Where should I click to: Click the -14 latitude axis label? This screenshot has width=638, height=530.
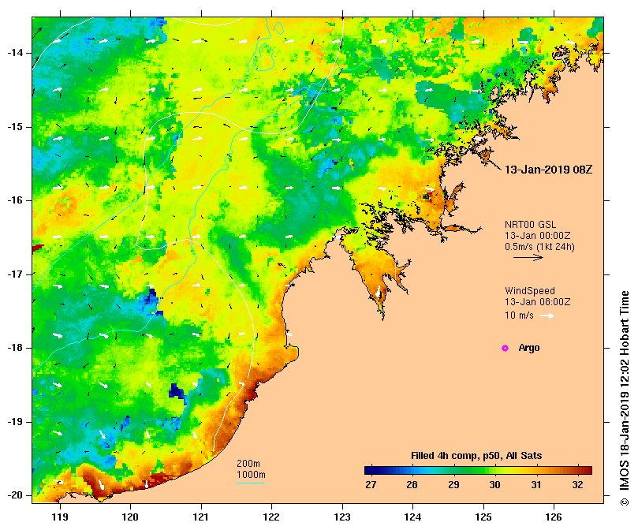click(x=15, y=53)
